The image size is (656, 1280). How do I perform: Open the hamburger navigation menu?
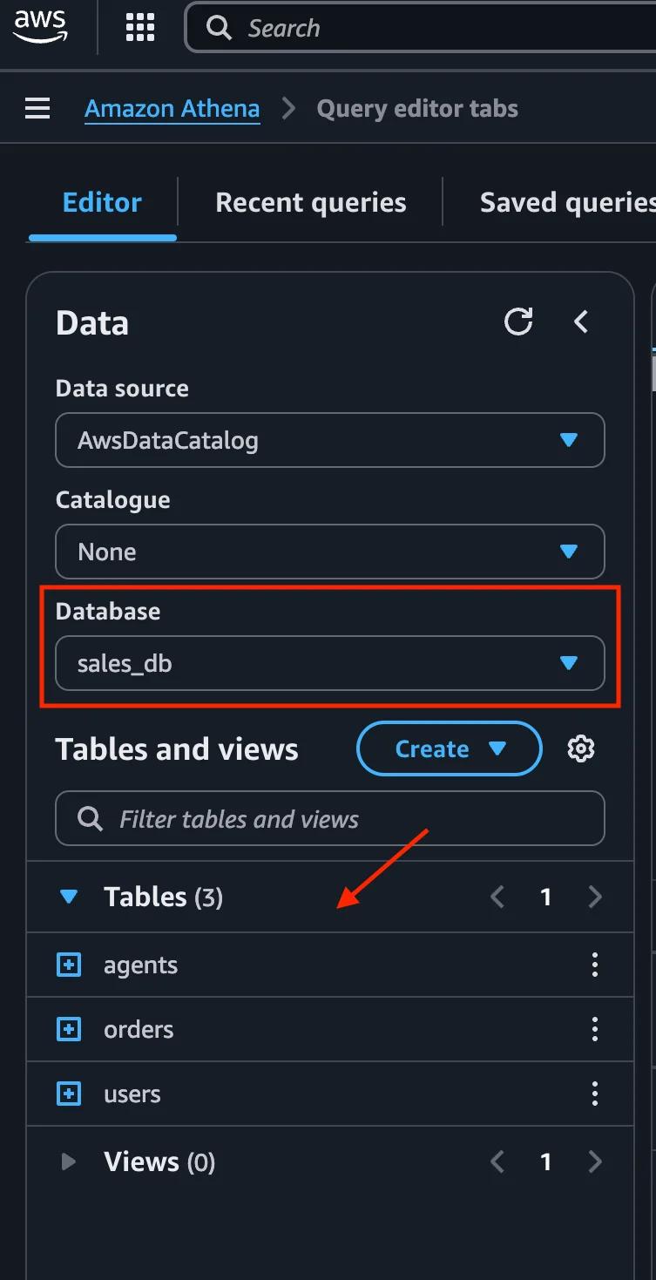[x=37, y=109]
